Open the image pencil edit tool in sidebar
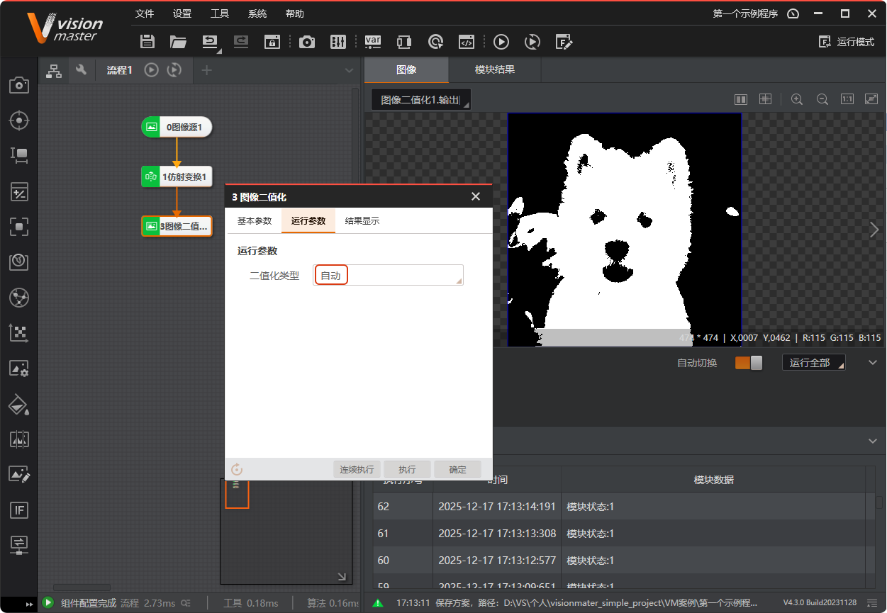 click(x=18, y=474)
